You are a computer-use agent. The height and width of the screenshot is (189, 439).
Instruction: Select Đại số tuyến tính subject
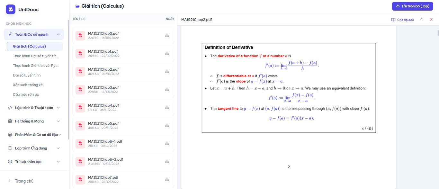(27, 75)
